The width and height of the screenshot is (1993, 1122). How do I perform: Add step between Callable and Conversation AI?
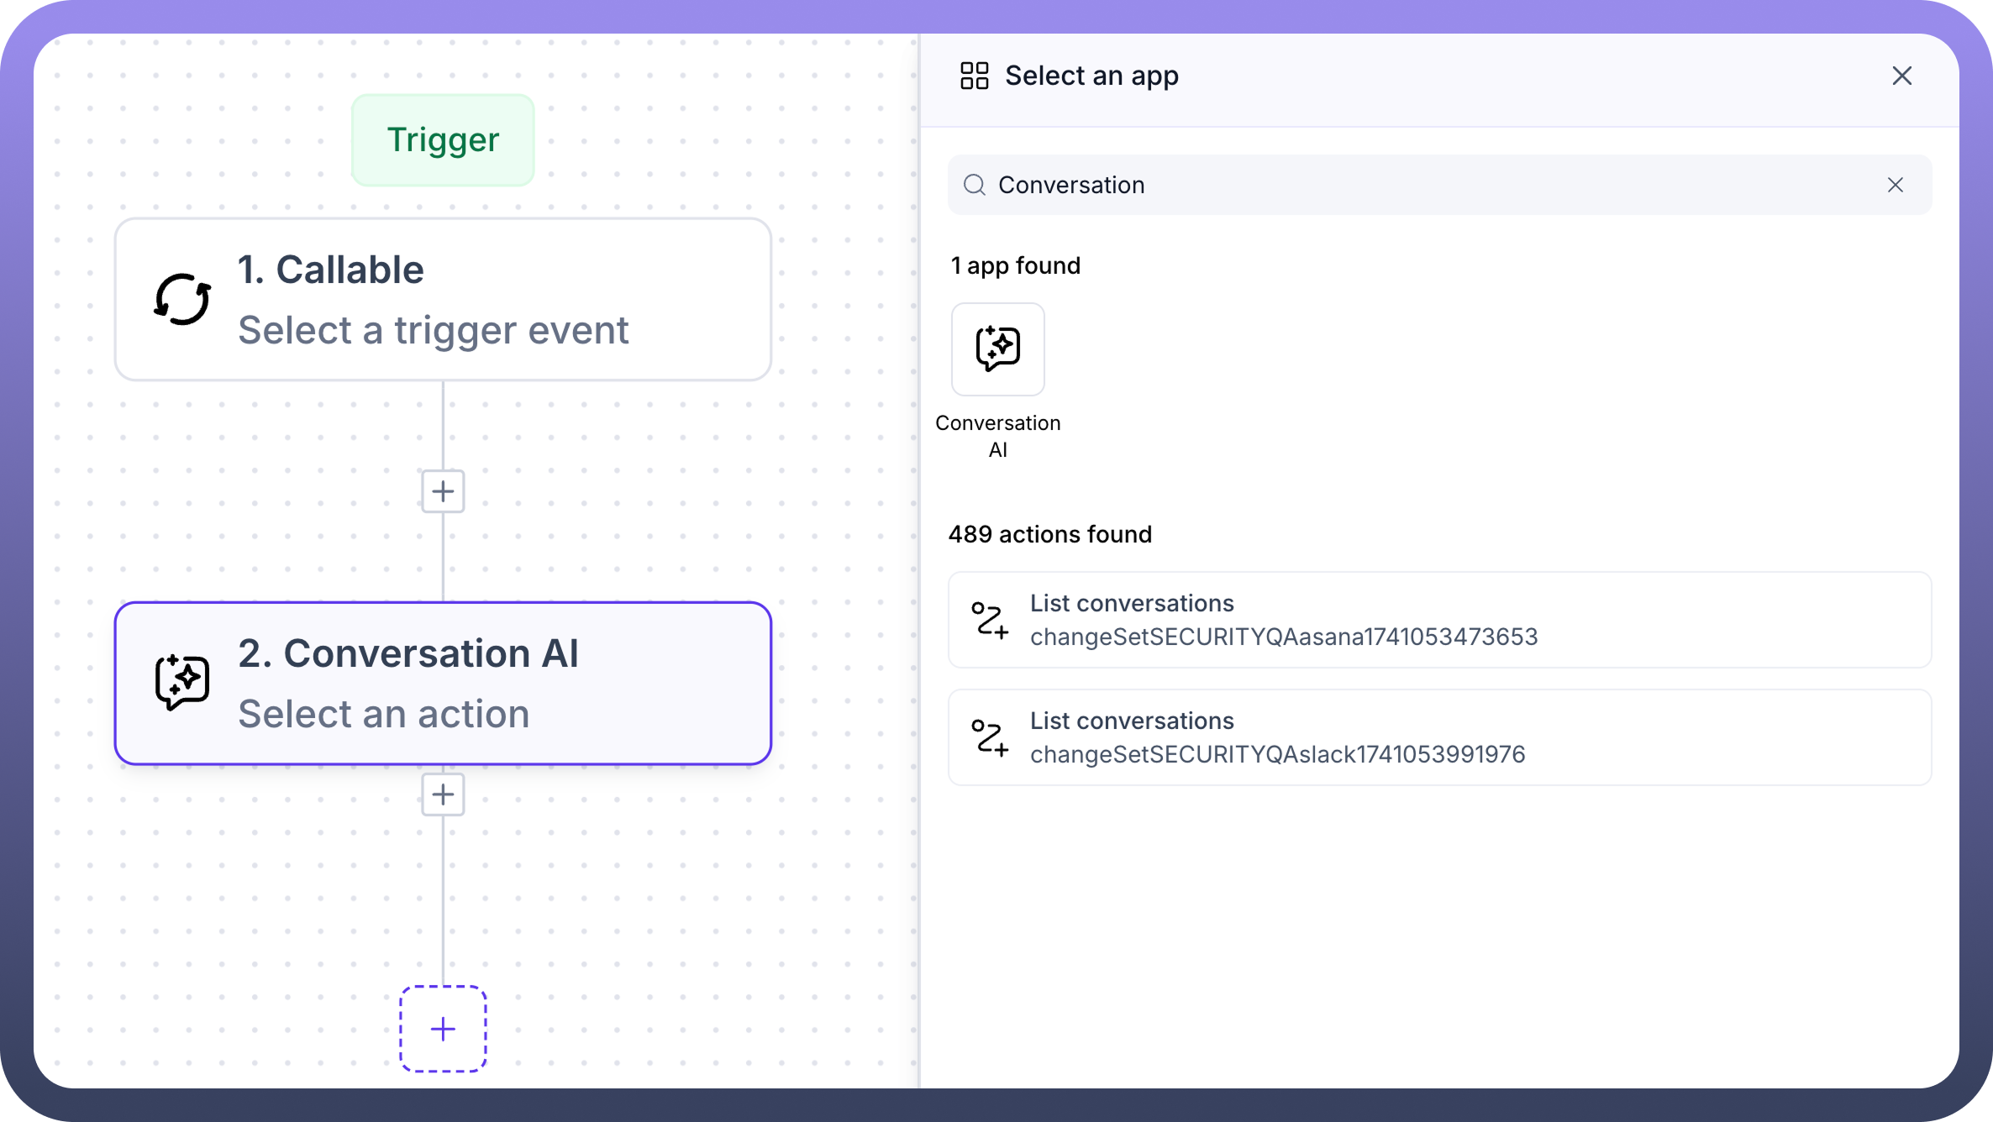pos(443,491)
